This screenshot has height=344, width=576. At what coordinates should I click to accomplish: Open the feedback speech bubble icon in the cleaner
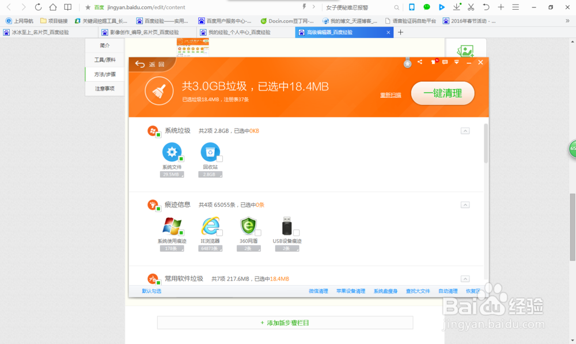[x=445, y=62]
